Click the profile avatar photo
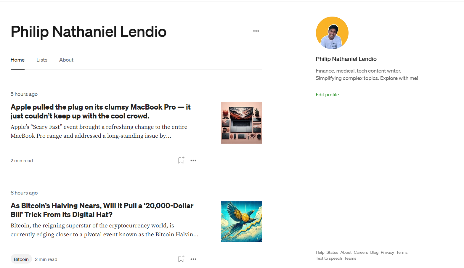The height and width of the screenshot is (268, 464). 332,33
